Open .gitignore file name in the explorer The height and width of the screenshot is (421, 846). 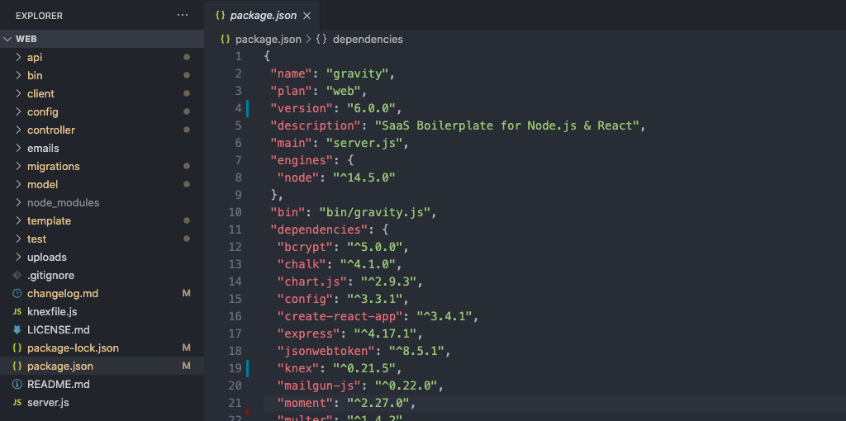pyautogui.click(x=50, y=276)
